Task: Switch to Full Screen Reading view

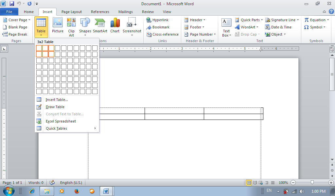Action: click(255, 183)
